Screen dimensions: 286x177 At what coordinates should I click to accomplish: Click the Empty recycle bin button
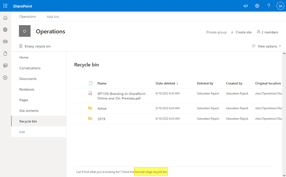coord(35,46)
